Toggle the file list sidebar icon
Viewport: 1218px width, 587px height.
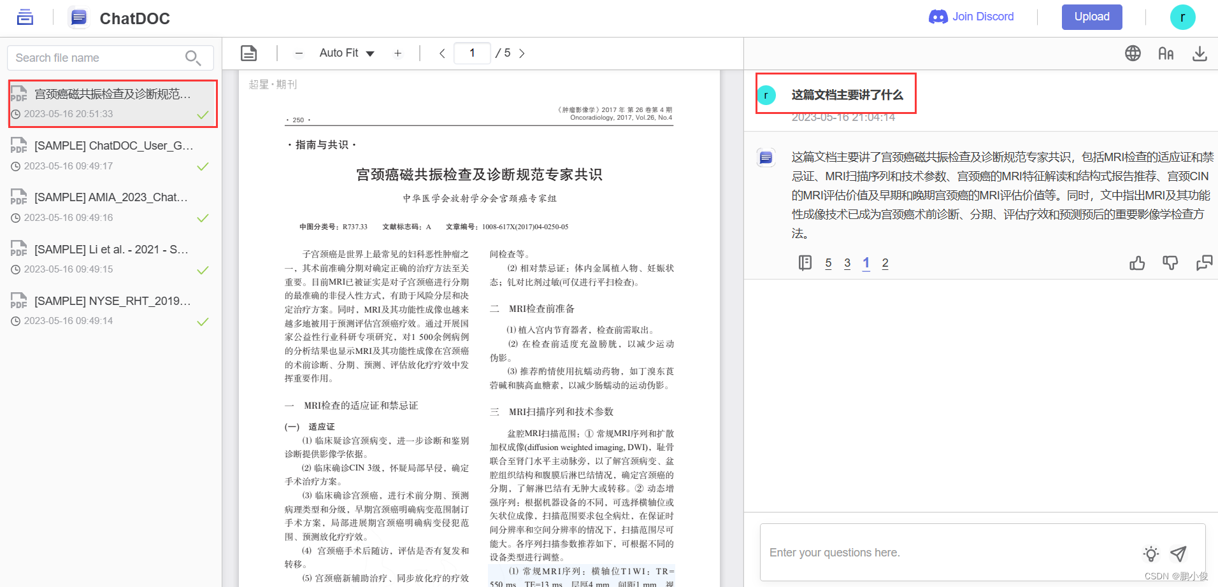tap(25, 17)
